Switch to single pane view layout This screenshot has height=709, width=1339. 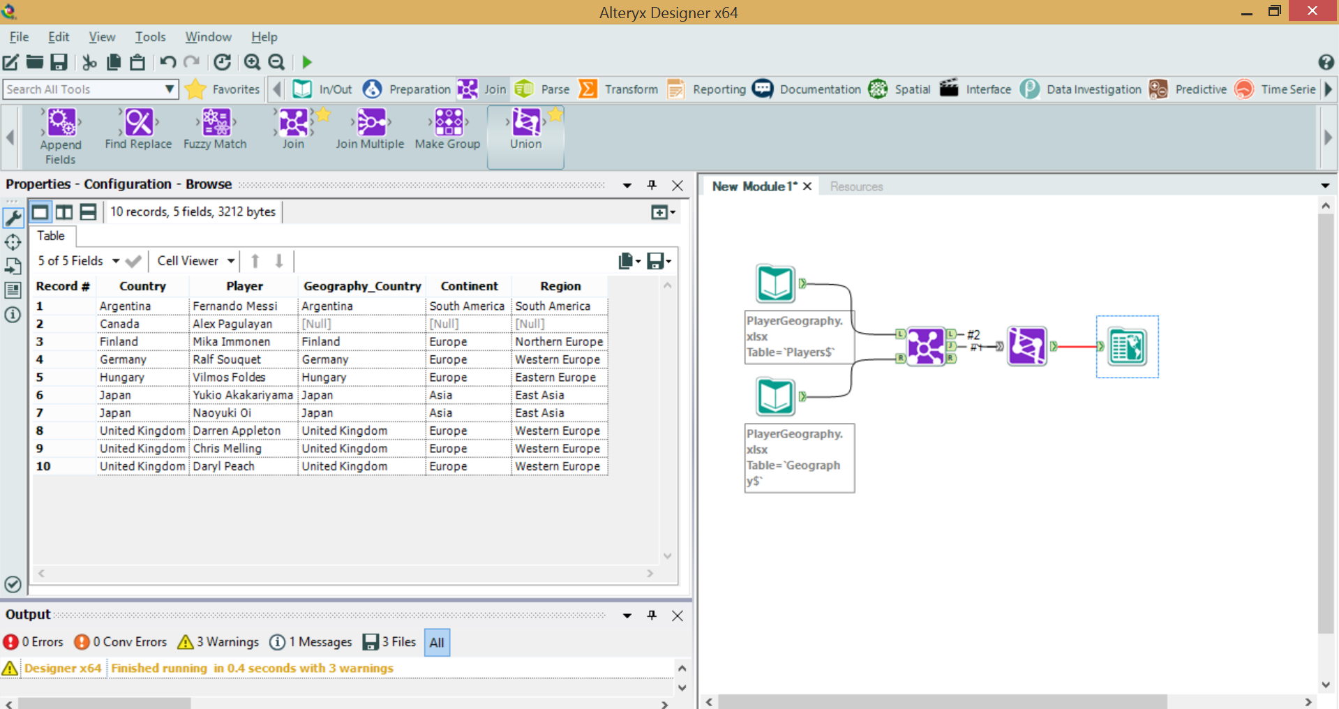(x=40, y=211)
